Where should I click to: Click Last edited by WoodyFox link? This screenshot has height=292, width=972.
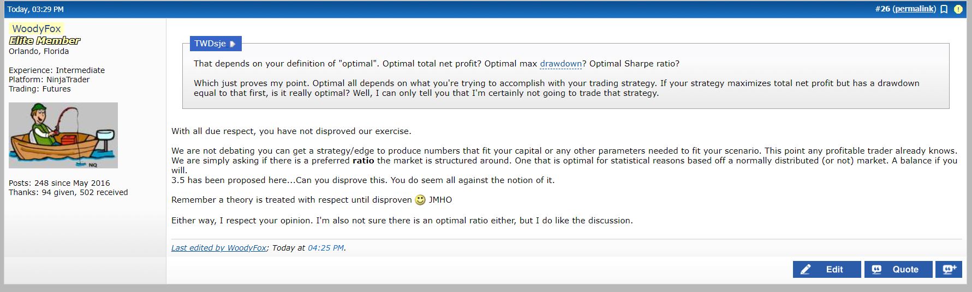[219, 248]
